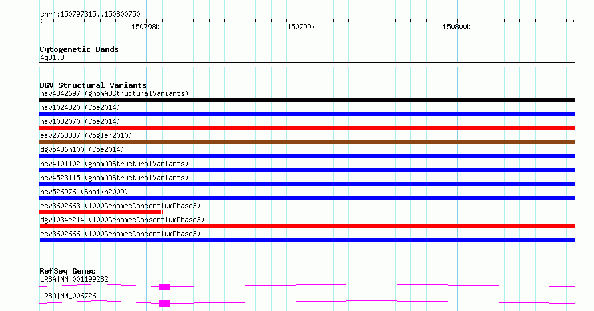Screen dimensions: 594x311
Task: Click the ruler's left arrowhead
Action: [41, 21]
